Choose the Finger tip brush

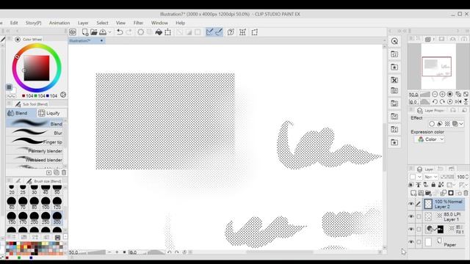(35, 142)
